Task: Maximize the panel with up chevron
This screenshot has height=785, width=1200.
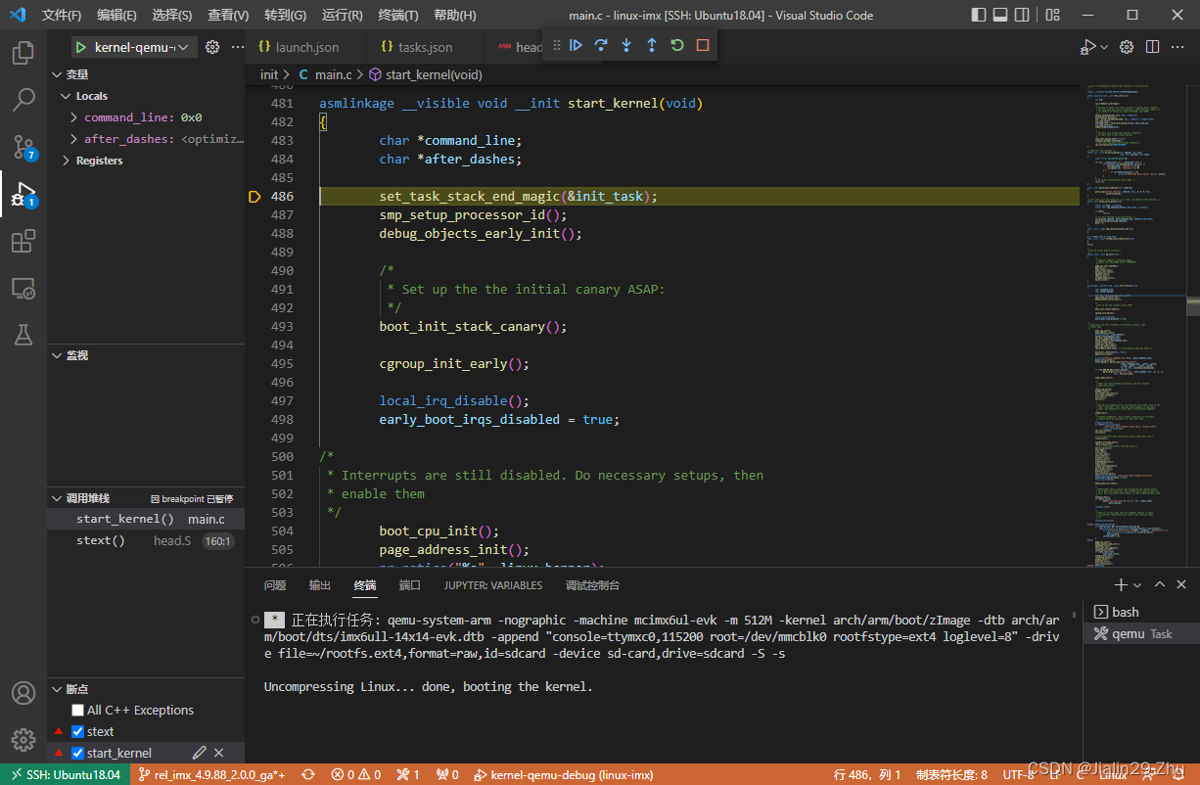Action: click(1160, 585)
